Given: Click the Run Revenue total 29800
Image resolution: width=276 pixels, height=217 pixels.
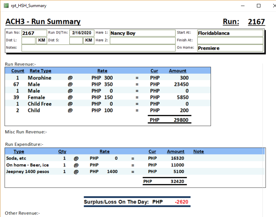Looking at the screenshot, I should tap(181, 120).
